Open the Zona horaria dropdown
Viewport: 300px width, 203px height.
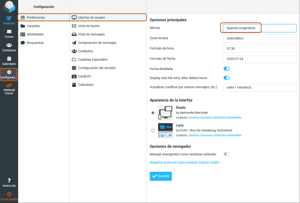coord(260,38)
